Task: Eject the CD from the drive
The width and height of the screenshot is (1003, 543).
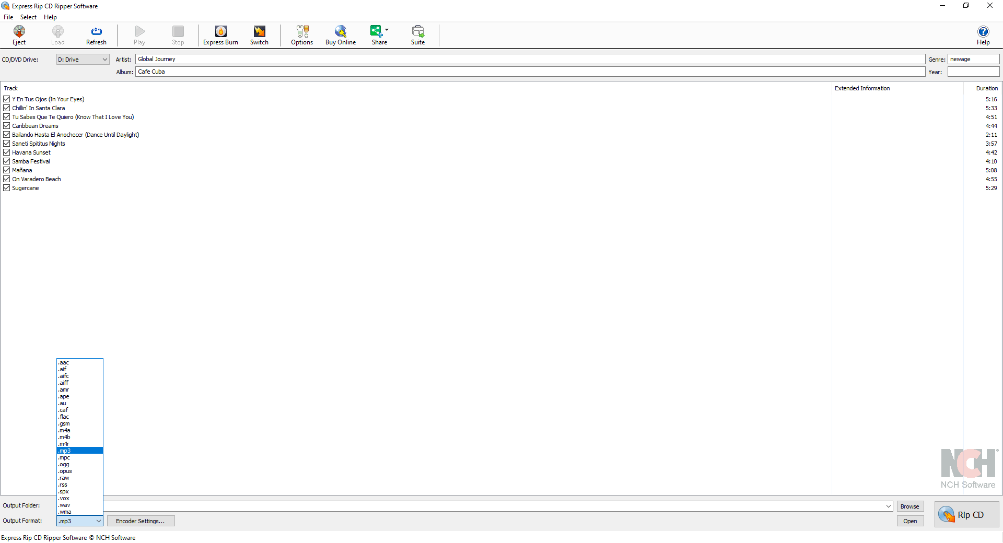Action: (x=19, y=35)
